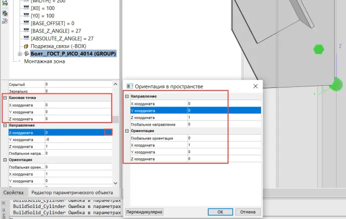
Task: Click the group icon next to Болт_ГОСТ_Р_ИСО_4014
Action: (27, 53)
